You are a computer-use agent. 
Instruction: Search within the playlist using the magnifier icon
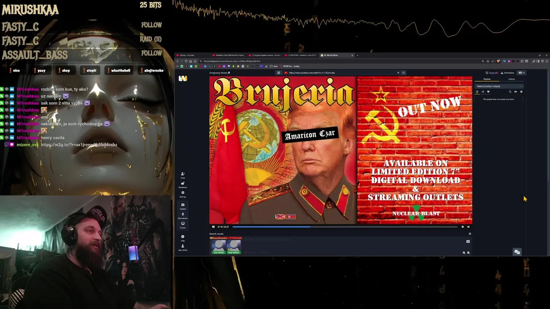(x=510, y=92)
